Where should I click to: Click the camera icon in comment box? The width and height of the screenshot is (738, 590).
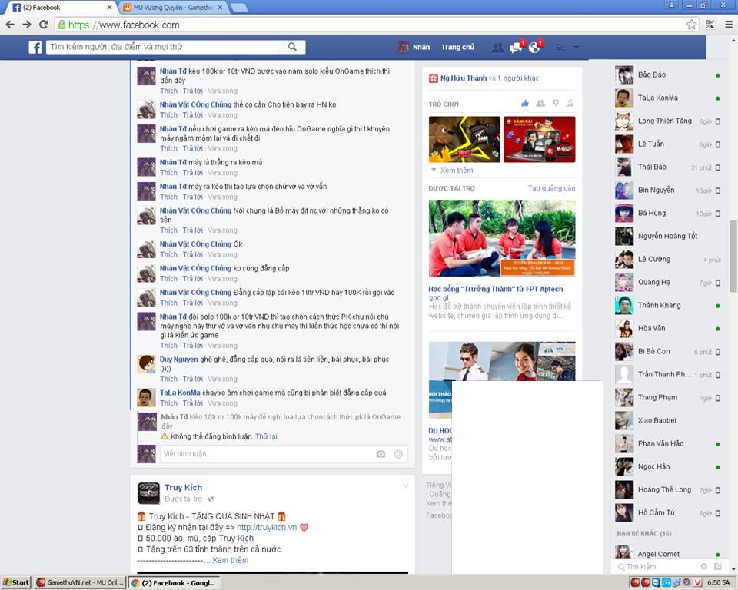pos(381,454)
